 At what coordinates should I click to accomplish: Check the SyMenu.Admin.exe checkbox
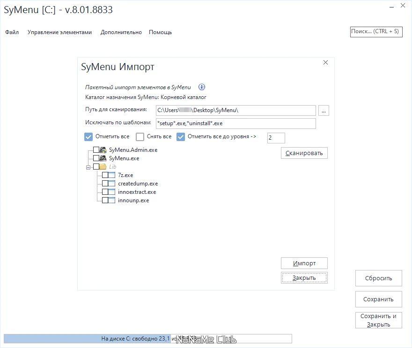pos(96,150)
